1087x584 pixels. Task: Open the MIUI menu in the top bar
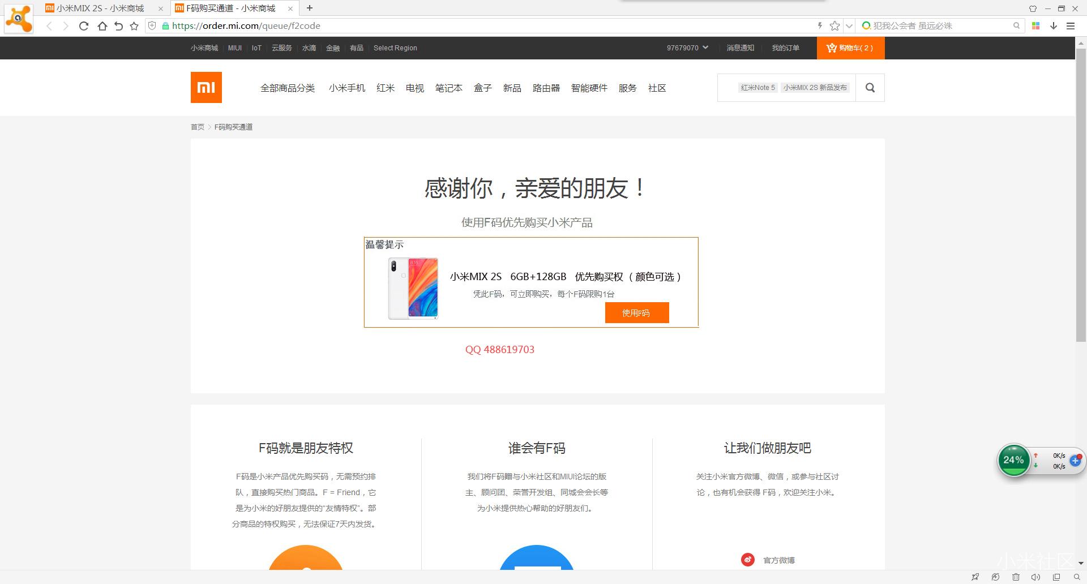(234, 48)
